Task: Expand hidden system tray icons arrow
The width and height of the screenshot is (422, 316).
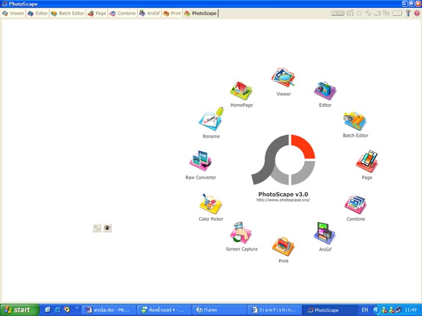Action: coord(376,310)
